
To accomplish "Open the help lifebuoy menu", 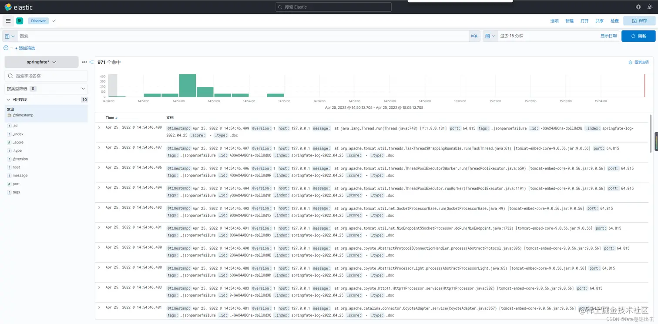I will (x=638, y=7).
